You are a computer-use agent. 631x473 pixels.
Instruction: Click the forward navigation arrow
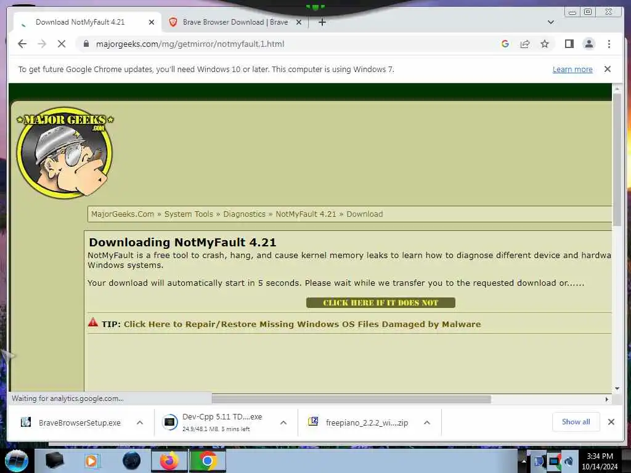coord(42,44)
